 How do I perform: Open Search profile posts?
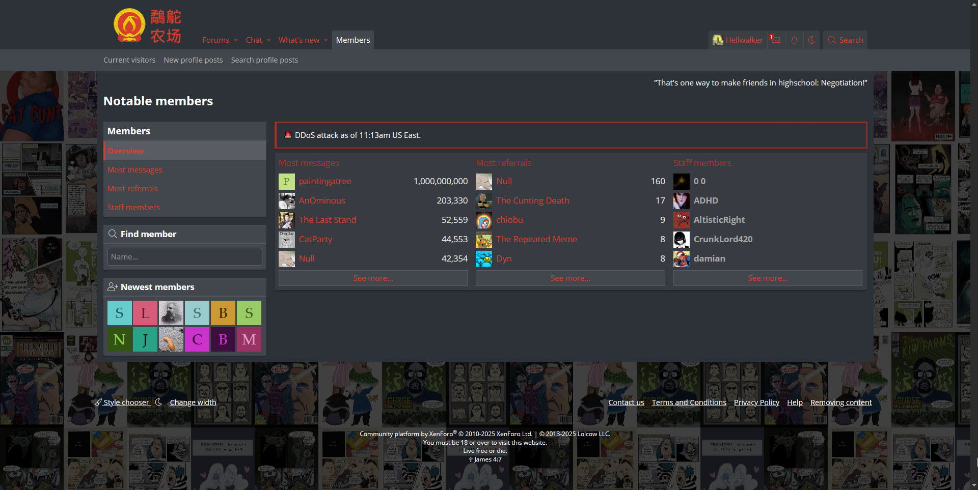point(264,60)
